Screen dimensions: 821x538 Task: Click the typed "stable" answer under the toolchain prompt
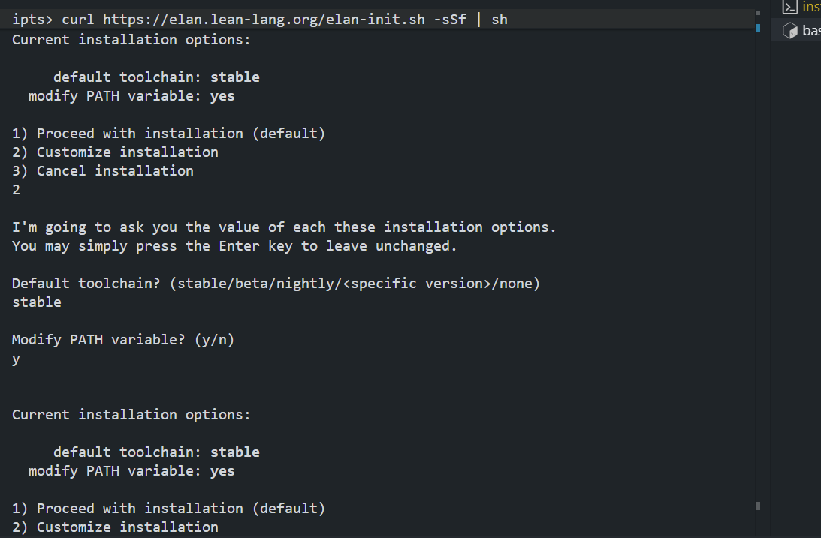click(x=37, y=302)
